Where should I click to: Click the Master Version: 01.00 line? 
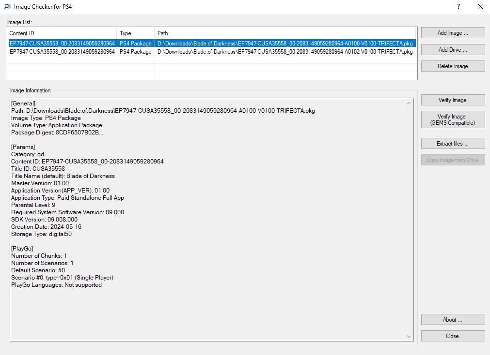40,183
